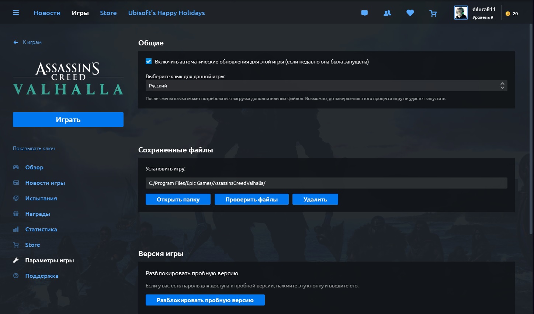Open the friends list icon

(x=387, y=13)
